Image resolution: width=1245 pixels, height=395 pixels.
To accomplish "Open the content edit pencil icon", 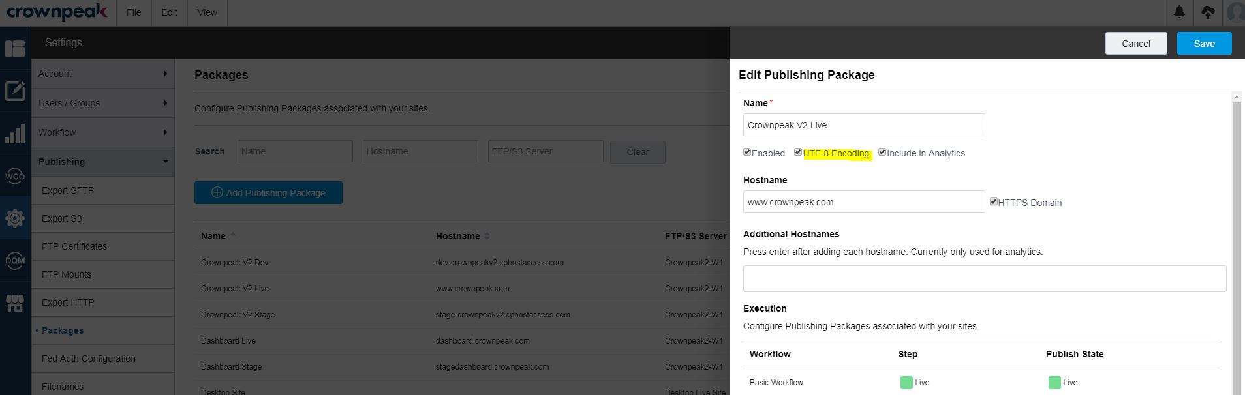I will click(x=15, y=91).
